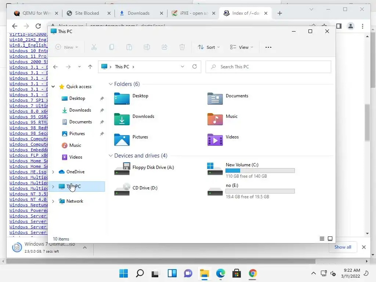Open the Downloads folder in main pane
Viewport: 376px width, 282px height.
tap(134, 119)
